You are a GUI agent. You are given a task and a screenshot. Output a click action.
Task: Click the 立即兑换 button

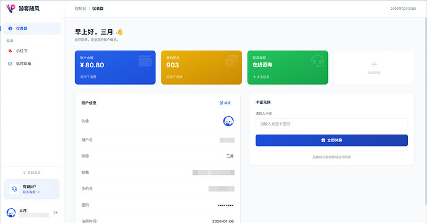(x=332, y=140)
